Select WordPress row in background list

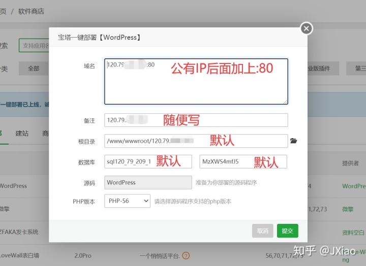click(x=13, y=186)
